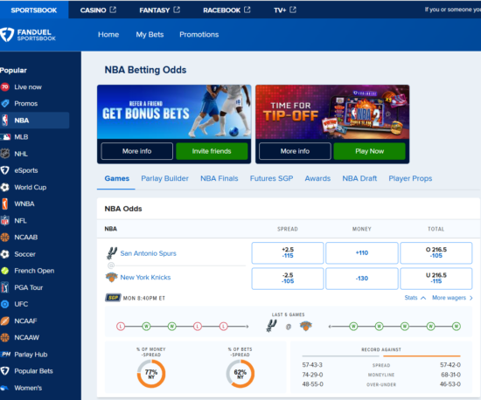Open Promotions page

[x=199, y=35]
